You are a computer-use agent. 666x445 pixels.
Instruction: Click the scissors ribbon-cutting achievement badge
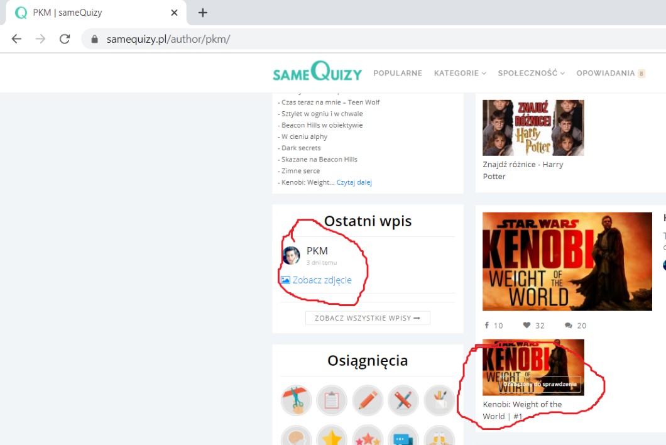(x=296, y=400)
